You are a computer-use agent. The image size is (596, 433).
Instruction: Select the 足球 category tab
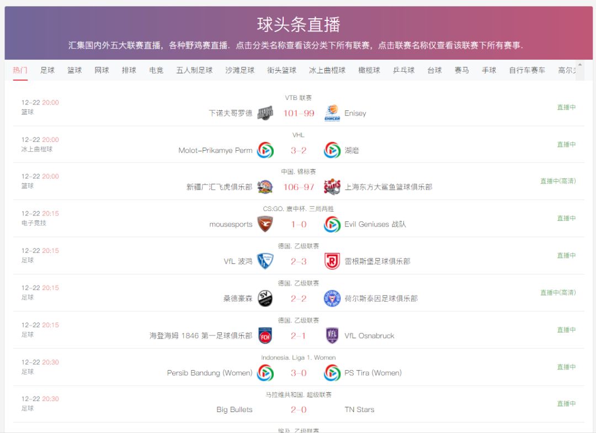coord(47,70)
